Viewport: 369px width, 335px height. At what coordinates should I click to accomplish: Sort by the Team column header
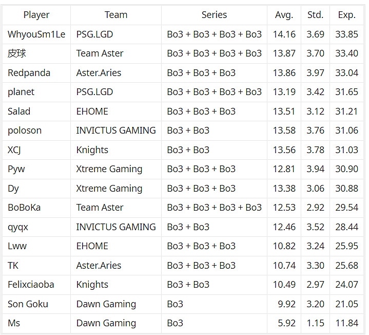[116, 15]
